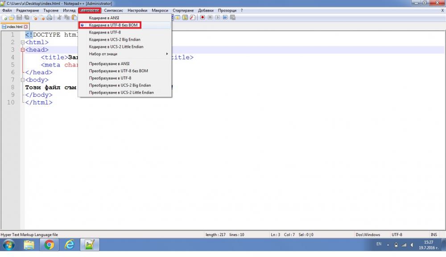This screenshot has width=446, height=257.
Task: Choose 'Преобразуване в UTF-8 без BOM'
Action: (x=125, y=71)
